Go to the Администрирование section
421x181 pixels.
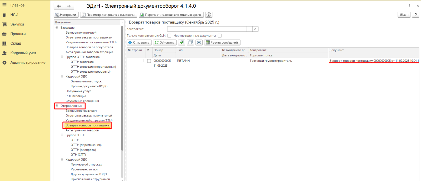point(28,63)
